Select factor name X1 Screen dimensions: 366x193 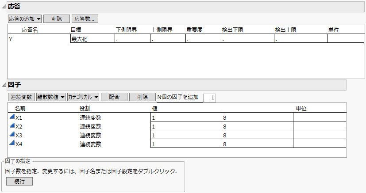pyautogui.click(x=19, y=118)
